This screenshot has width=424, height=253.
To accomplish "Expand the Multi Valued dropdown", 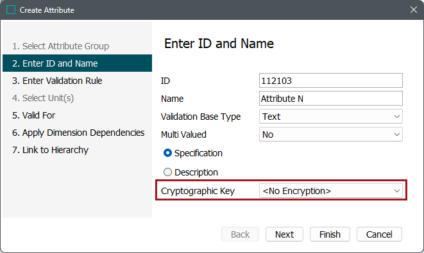I will [331, 135].
